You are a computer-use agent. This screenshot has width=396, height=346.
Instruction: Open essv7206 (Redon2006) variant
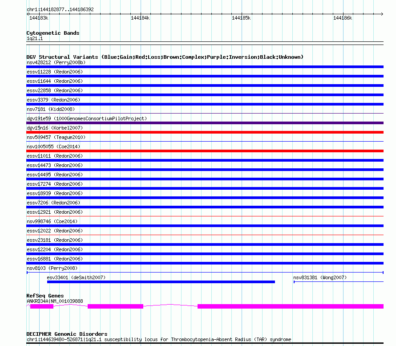[53, 203]
